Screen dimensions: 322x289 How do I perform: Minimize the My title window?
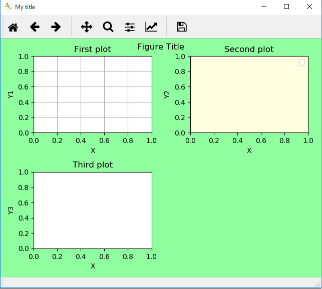[264, 7]
